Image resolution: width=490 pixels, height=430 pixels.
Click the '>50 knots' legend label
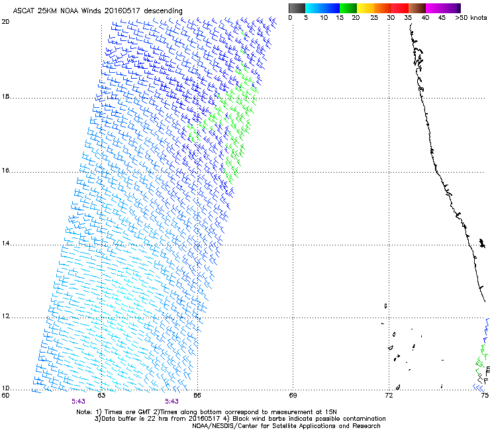[x=471, y=18]
